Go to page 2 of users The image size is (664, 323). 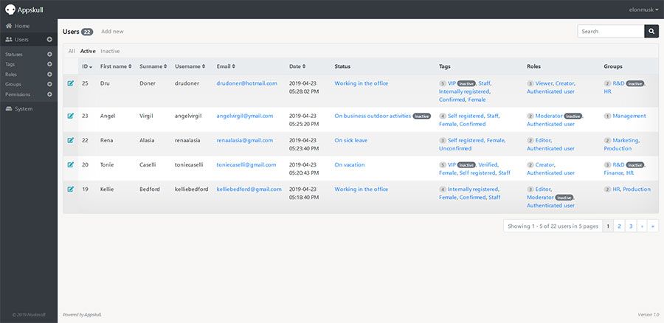tap(619, 226)
